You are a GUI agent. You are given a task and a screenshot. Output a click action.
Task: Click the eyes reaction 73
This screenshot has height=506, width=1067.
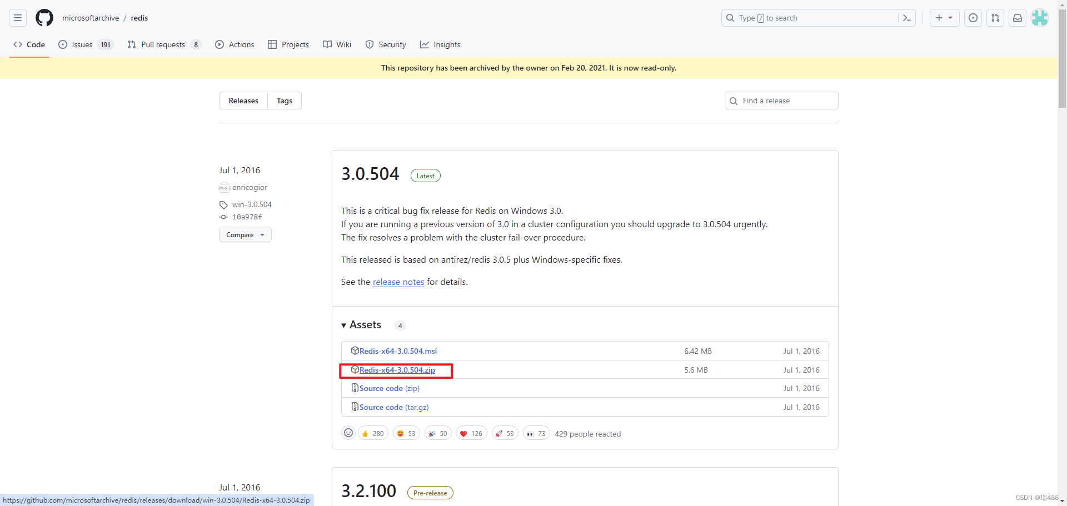[536, 433]
